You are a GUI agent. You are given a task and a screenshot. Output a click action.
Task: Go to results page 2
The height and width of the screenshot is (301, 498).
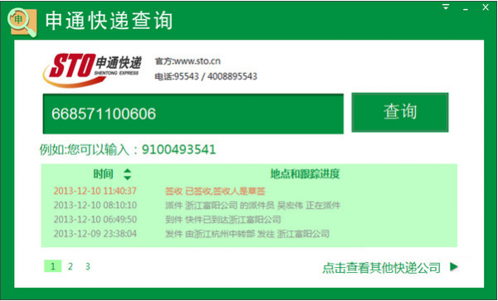71,266
